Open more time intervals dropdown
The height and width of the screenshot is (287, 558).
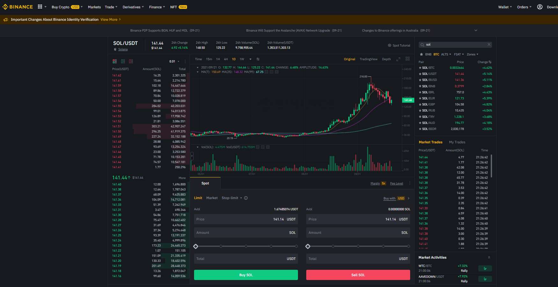[x=250, y=59]
